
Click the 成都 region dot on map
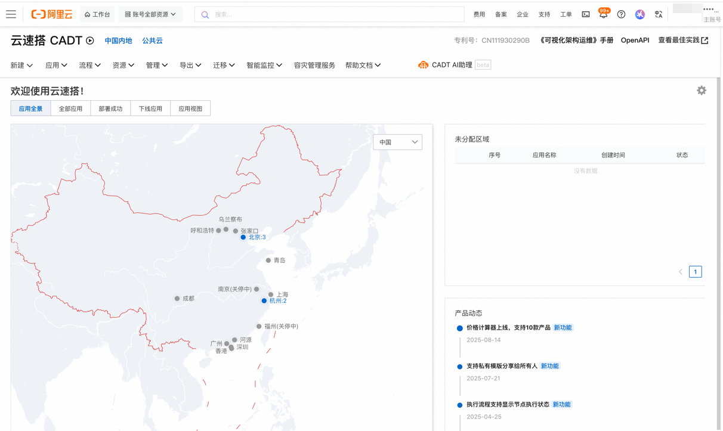click(x=177, y=299)
